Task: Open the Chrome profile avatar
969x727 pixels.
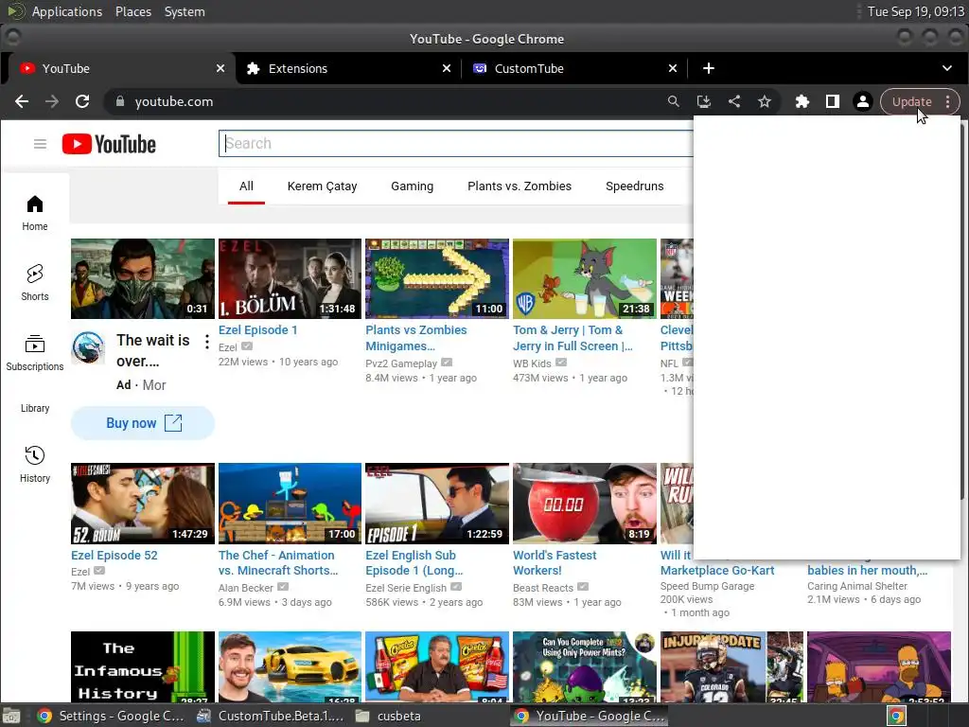Action: 863,101
